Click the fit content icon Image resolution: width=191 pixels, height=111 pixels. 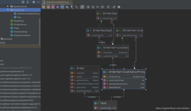pos(102,7)
